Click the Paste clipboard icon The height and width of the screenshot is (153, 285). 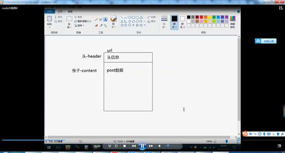point(49,19)
